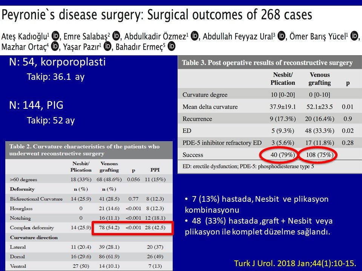Click the ORCID icon after Ömer Barış Yücel
This screenshot has height=271, width=362.
click(354, 36)
